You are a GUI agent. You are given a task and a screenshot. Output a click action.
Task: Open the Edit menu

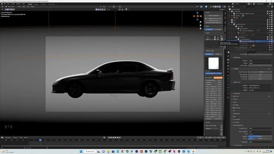(8, 4)
